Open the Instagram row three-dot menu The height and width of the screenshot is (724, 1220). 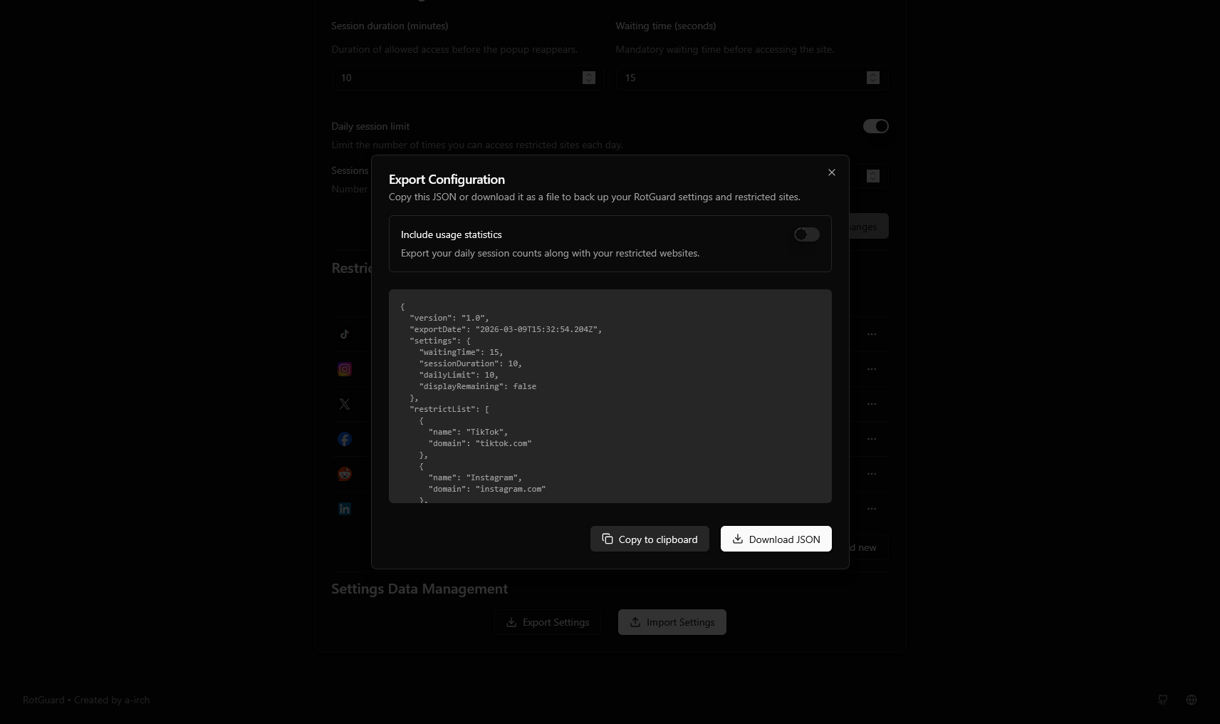pos(872,369)
